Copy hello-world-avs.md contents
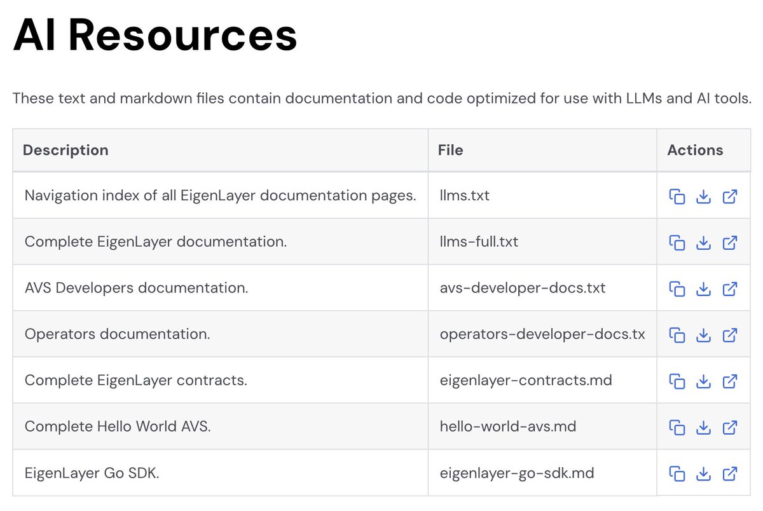The width and height of the screenshot is (763, 511). (677, 427)
